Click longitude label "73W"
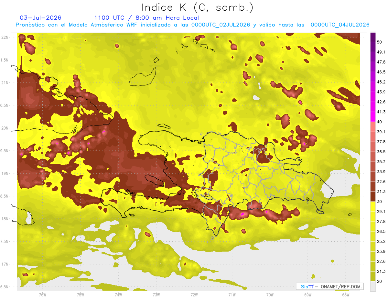The height and width of the screenshot is (299, 388). tap(156, 294)
